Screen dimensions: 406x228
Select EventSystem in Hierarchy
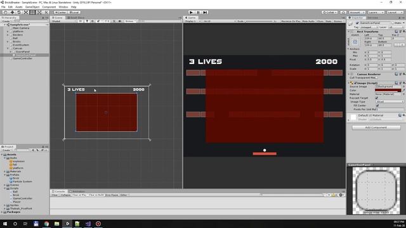click(x=21, y=45)
